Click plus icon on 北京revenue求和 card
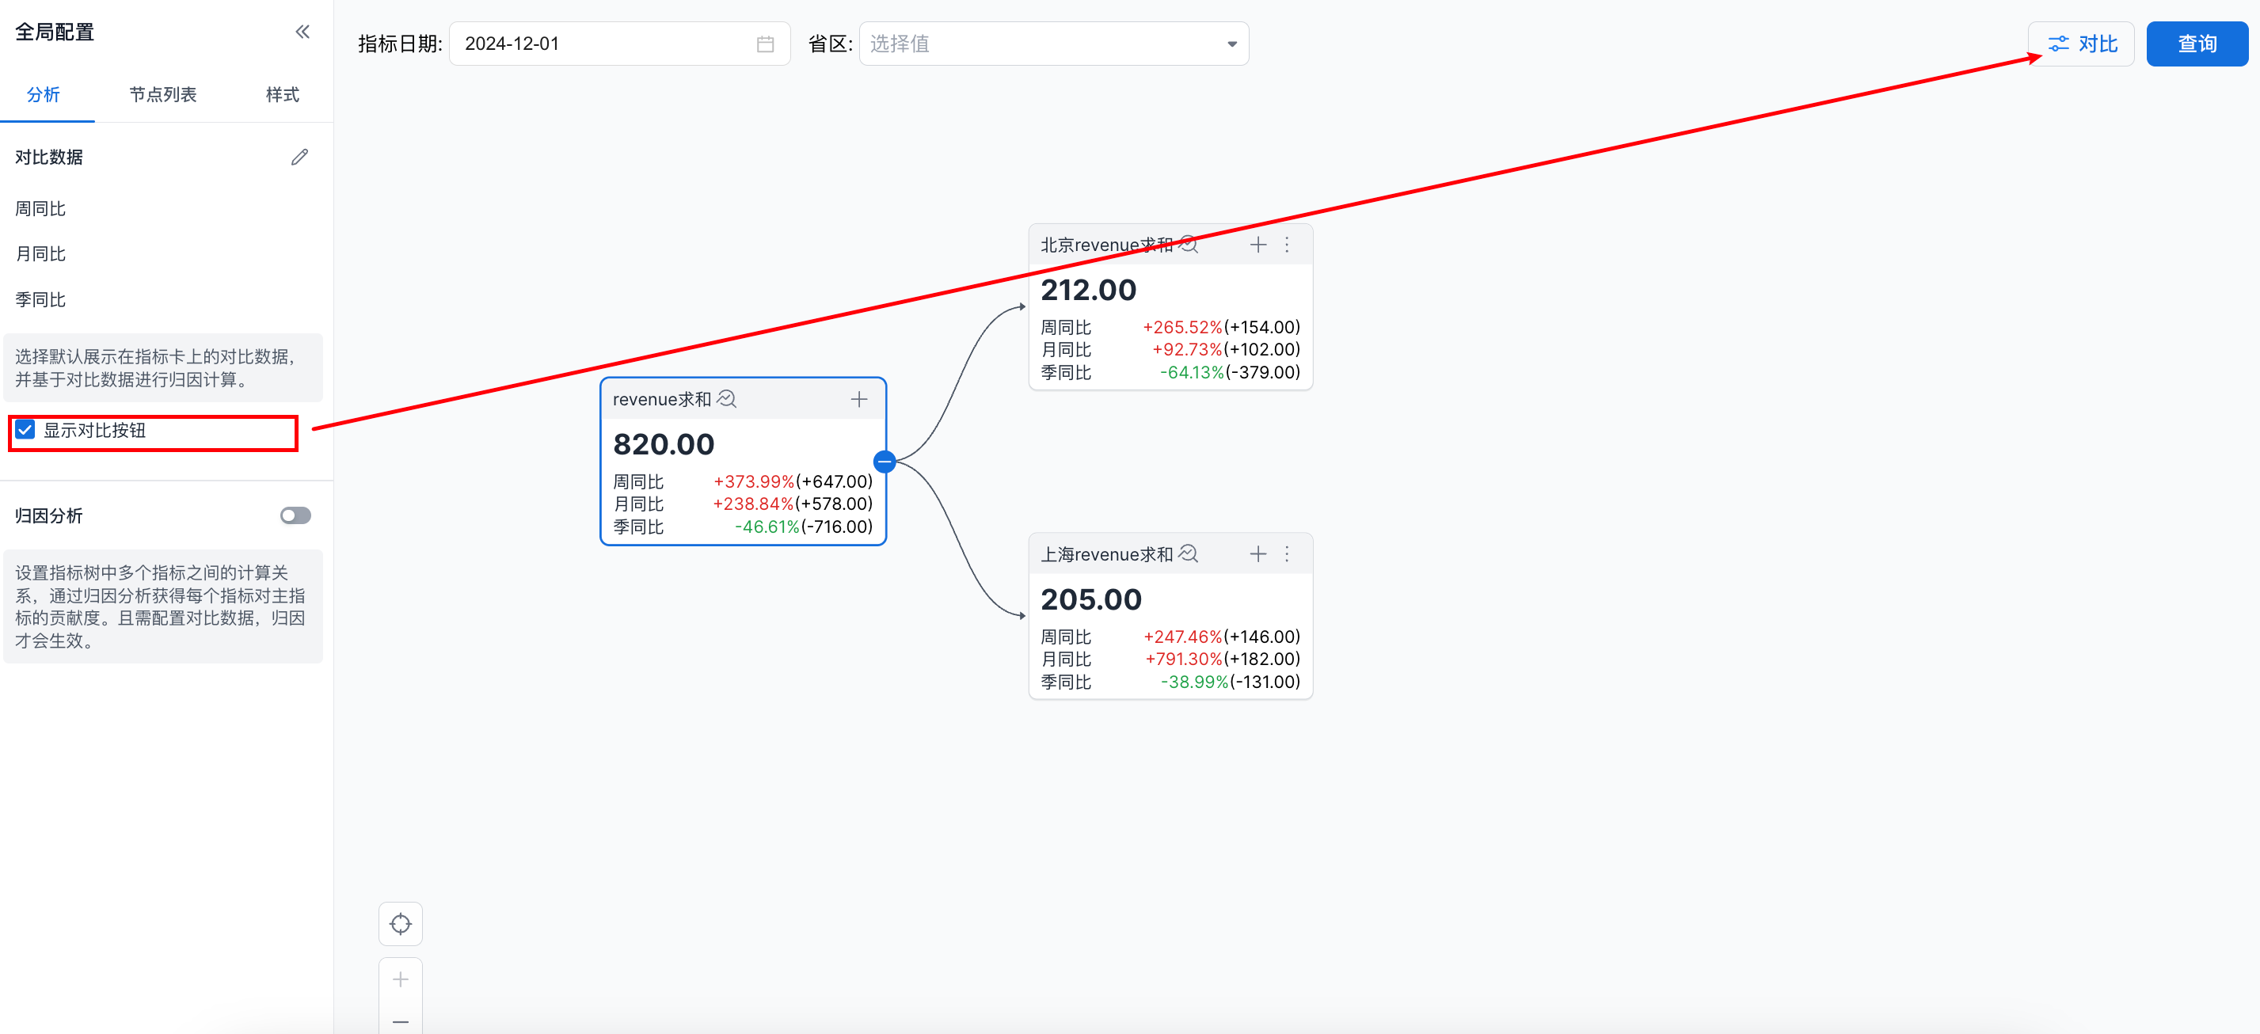This screenshot has height=1034, width=2260. (x=1257, y=245)
